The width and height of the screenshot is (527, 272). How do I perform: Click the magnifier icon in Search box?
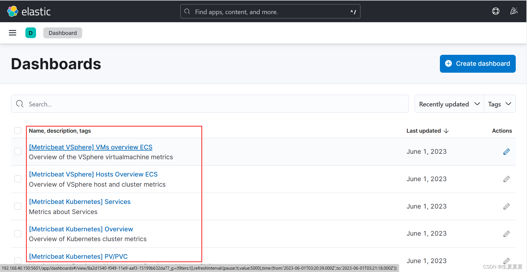pos(20,104)
